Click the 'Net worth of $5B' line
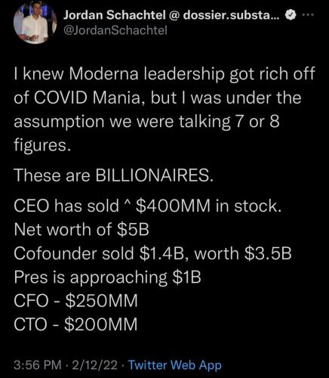This screenshot has height=378, width=329. coord(81,229)
